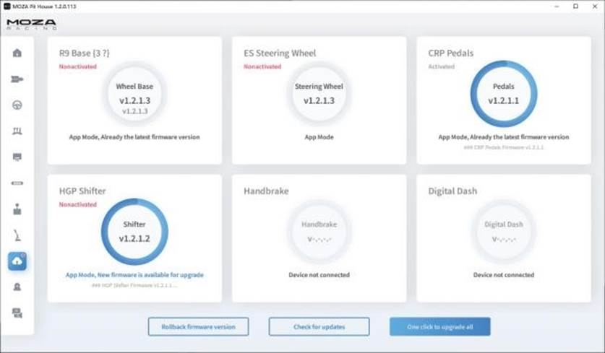The height and width of the screenshot is (353, 605).
Task: Open the Handbrake settings sidebar icon
Action: tap(17, 235)
